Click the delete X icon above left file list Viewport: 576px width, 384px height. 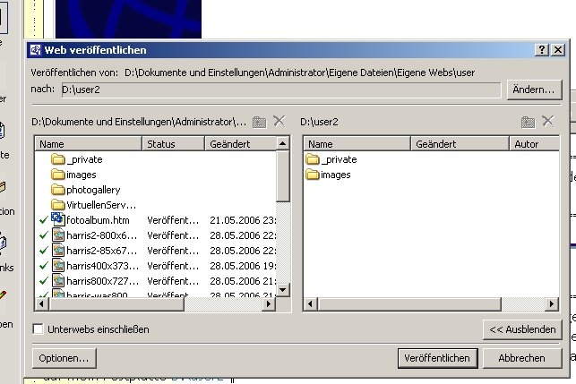coord(279,122)
